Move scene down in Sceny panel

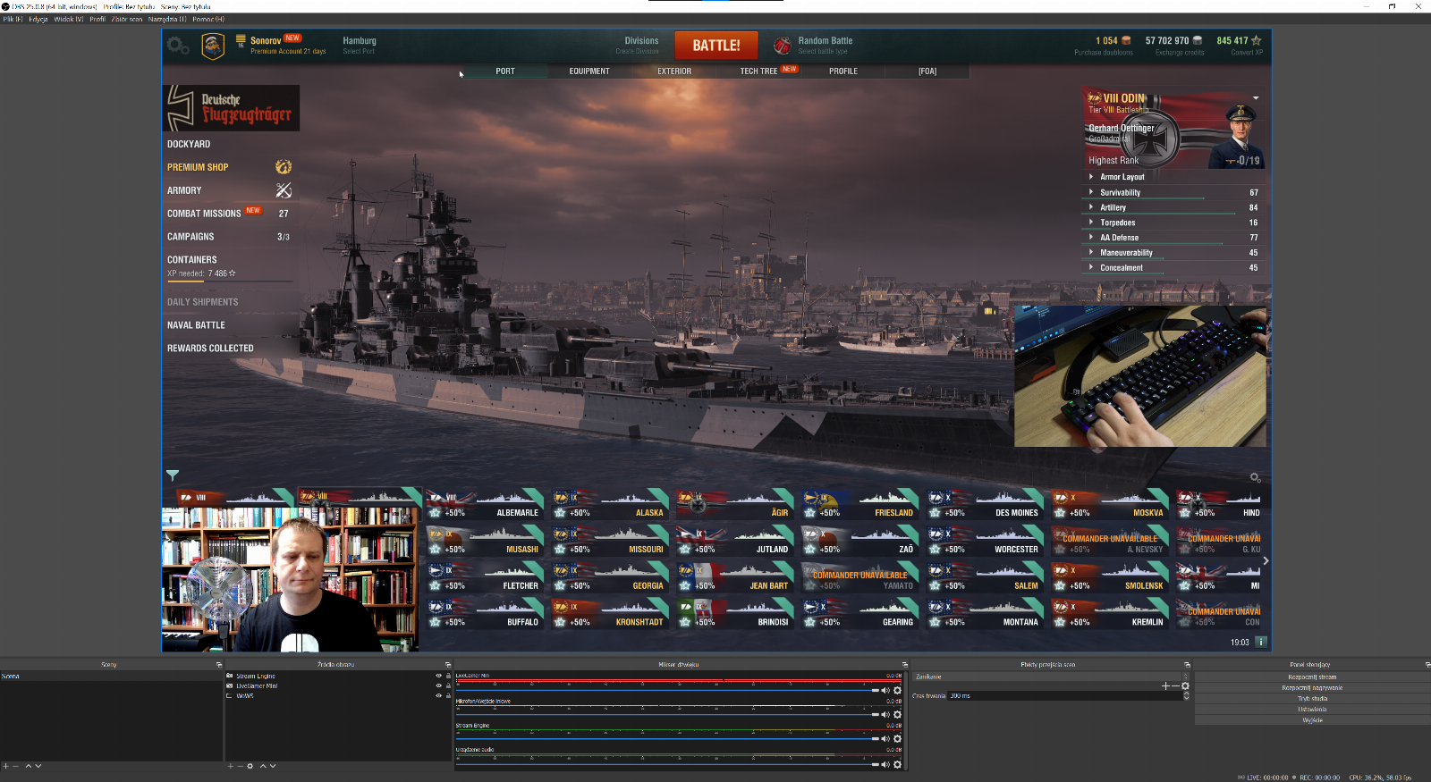38,766
